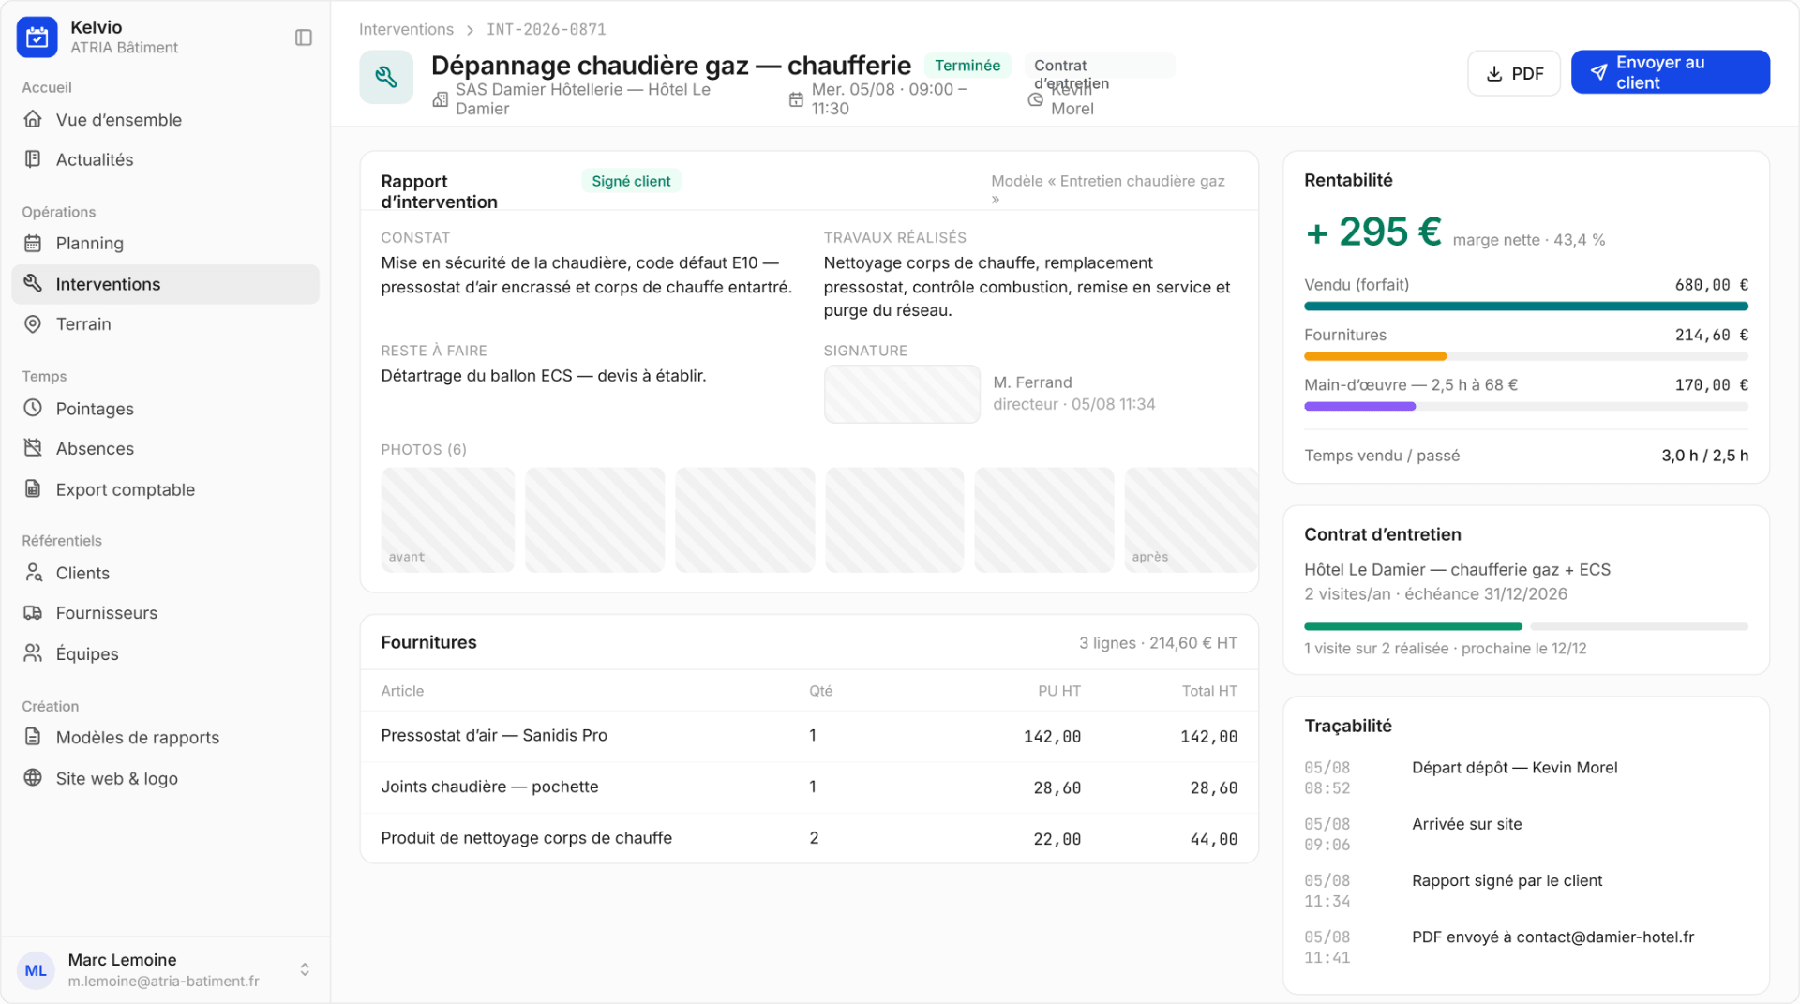Click the wrench intervention icon in header
The image size is (1800, 1004).
(x=386, y=77)
